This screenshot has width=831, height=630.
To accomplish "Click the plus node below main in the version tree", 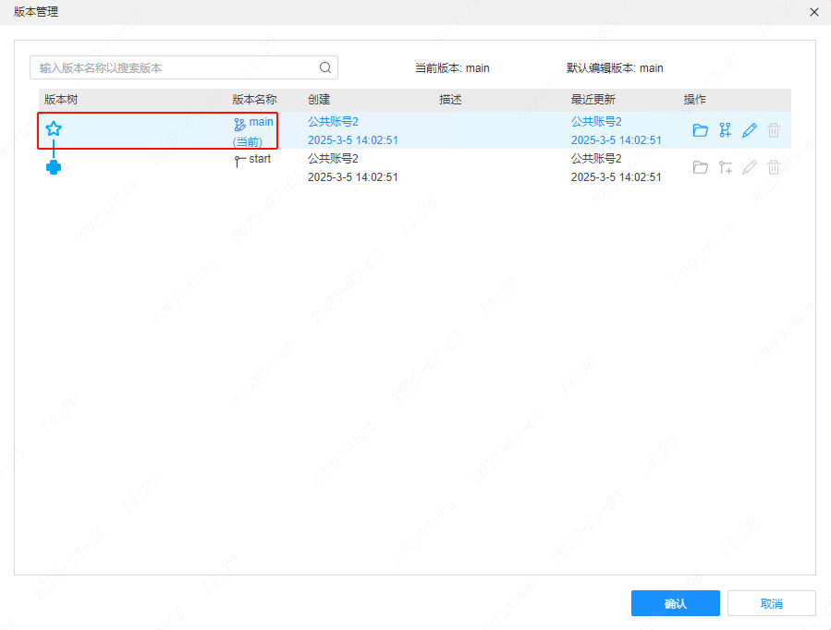I will tap(54, 167).
